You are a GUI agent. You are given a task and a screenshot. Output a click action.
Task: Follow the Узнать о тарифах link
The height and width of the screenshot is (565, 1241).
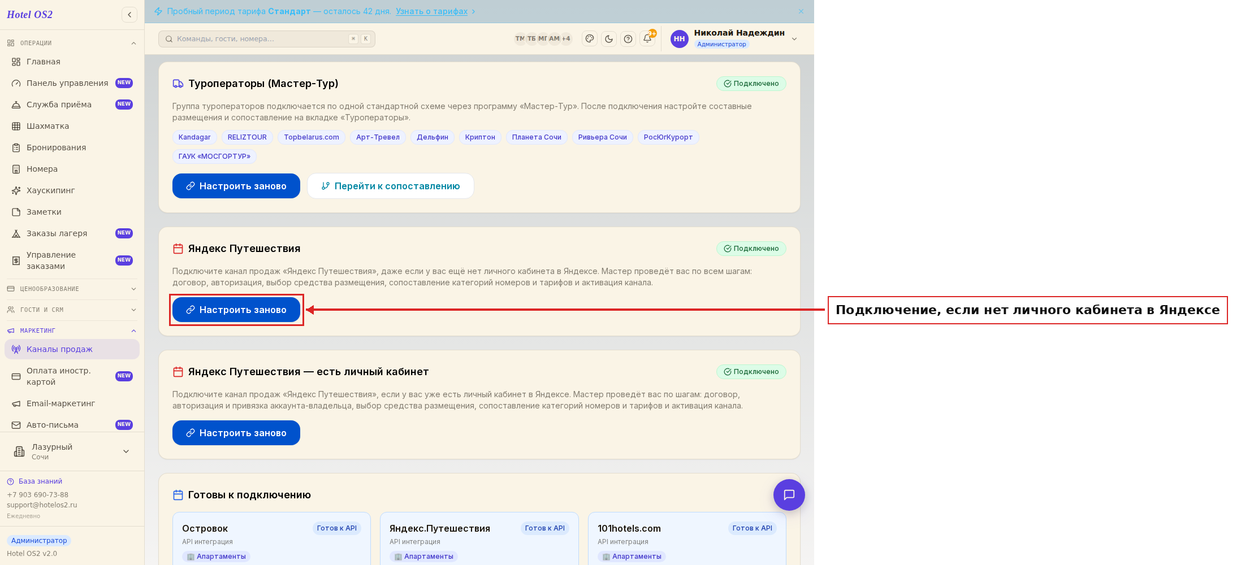431,11
